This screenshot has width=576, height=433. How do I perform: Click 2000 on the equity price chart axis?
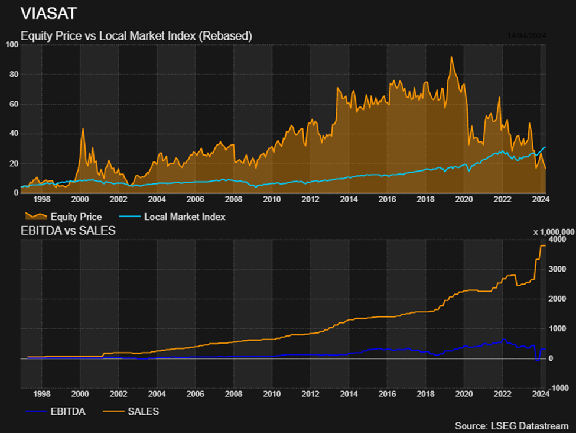click(80, 199)
